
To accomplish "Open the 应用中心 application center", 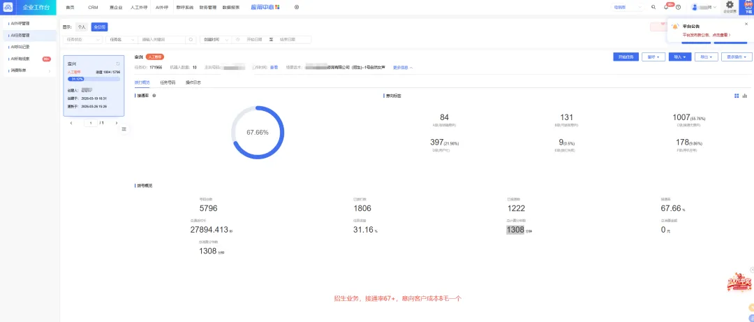I will point(265,7).
